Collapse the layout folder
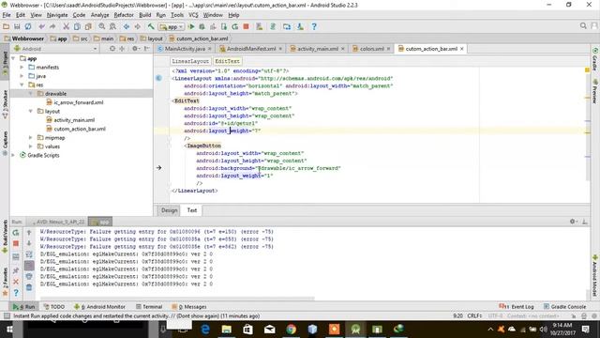Viewport: 600px width, 338px height. click(31, 112)
